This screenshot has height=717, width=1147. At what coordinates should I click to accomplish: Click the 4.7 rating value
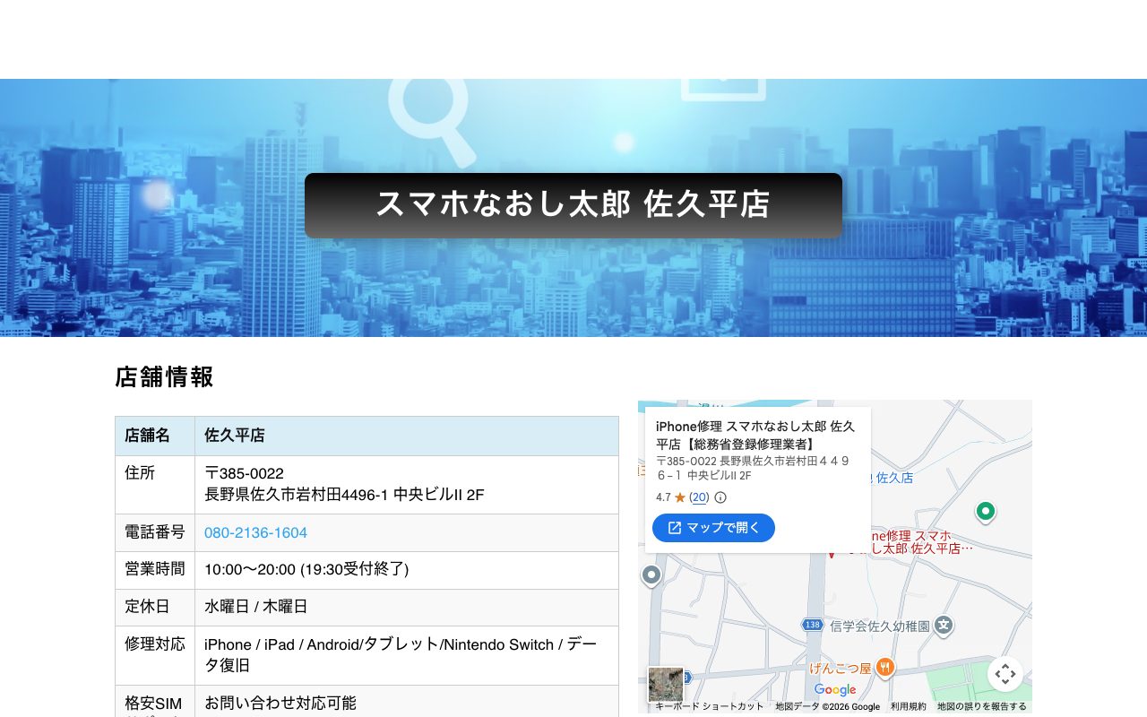click(x=663, y=497)
